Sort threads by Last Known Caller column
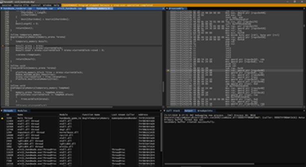Image resolution: width=306 pixels, height=167 pixels. pos(121,115)
